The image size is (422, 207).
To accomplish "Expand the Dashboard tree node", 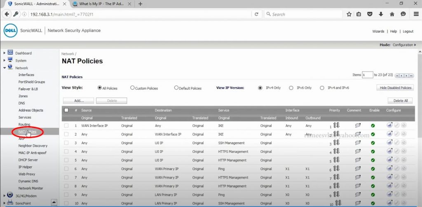I will 4,53.
